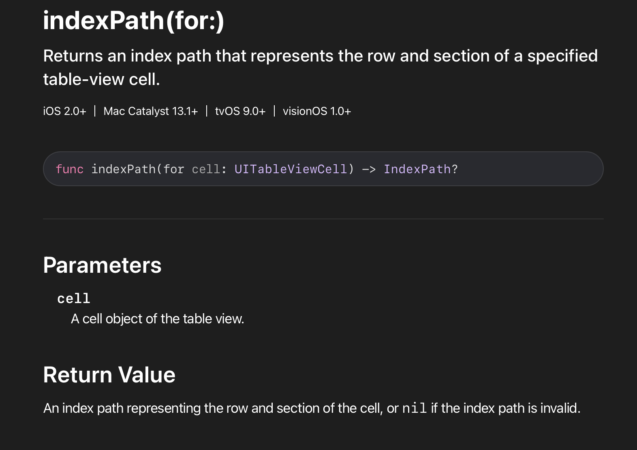
Task: Click the summary text starting 'Returns an index path'
Action: [320, 56]
